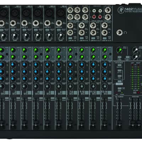The height and width of the screenshot is (142, 142).
Task: Click the channel 6 XLR mic input
Action: click(61, 13)
